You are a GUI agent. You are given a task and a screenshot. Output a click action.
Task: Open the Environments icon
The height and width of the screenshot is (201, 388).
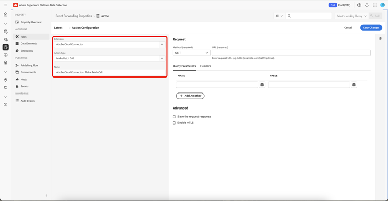coord(17,72)
